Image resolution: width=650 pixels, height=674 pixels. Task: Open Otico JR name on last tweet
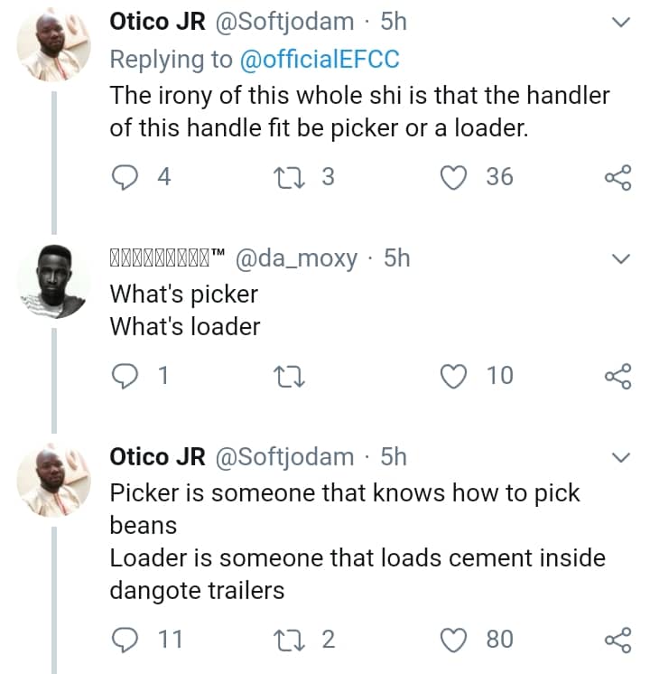click(157, 457)
